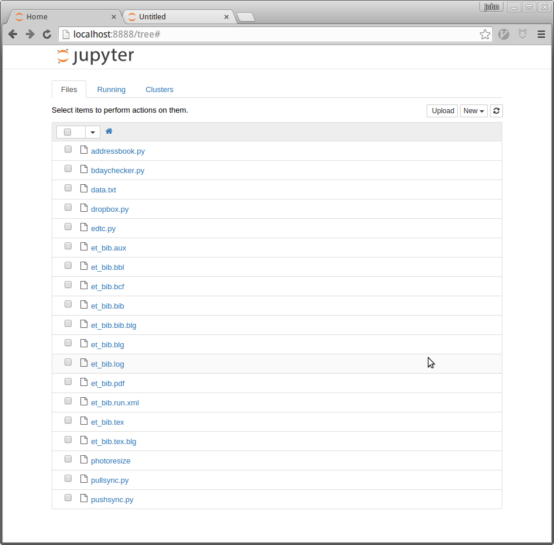The width and height of the screenshot is (554, 545).
Task: Open the Clusters tab
Action: pos(159,90)
